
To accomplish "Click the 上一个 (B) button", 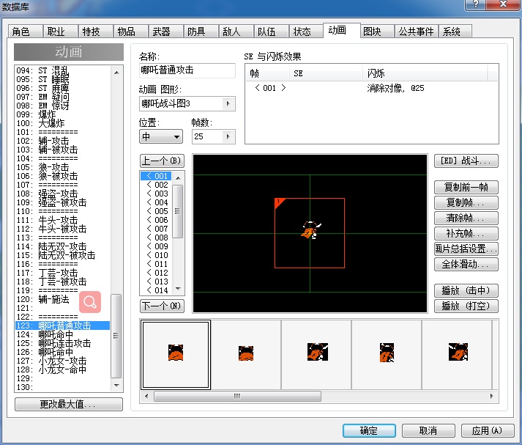I will point(162,161).
